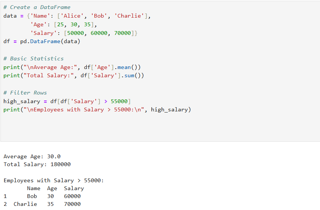The width and height of the screenshot is (320, 210).
Task: Click the '# Create a DataFrame' comment line
Action: click(x=37, y=7)
